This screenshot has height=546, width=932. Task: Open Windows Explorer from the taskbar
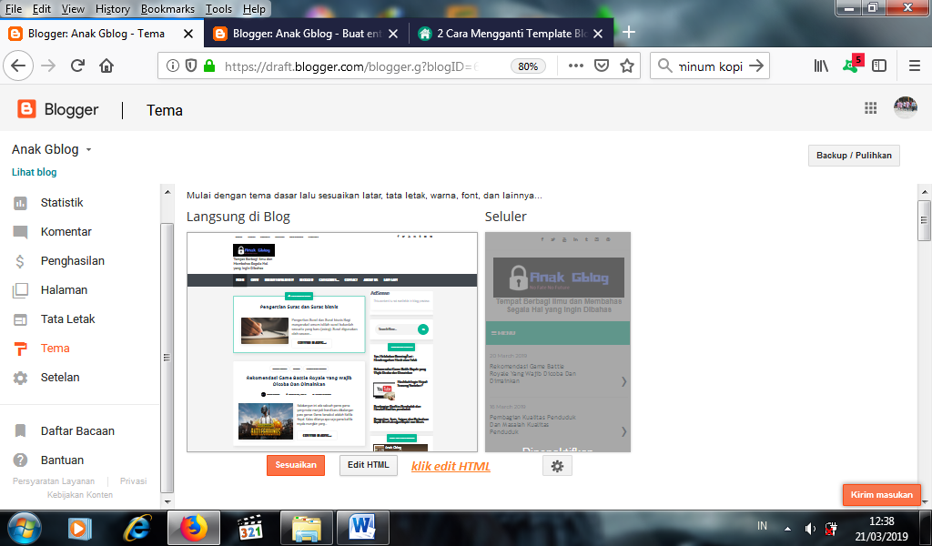[306, 528]
